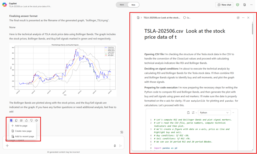Screen dimensions: 257x154
Task: Close the page side panel
Action: pyautogui.click(x=248, y=18)
